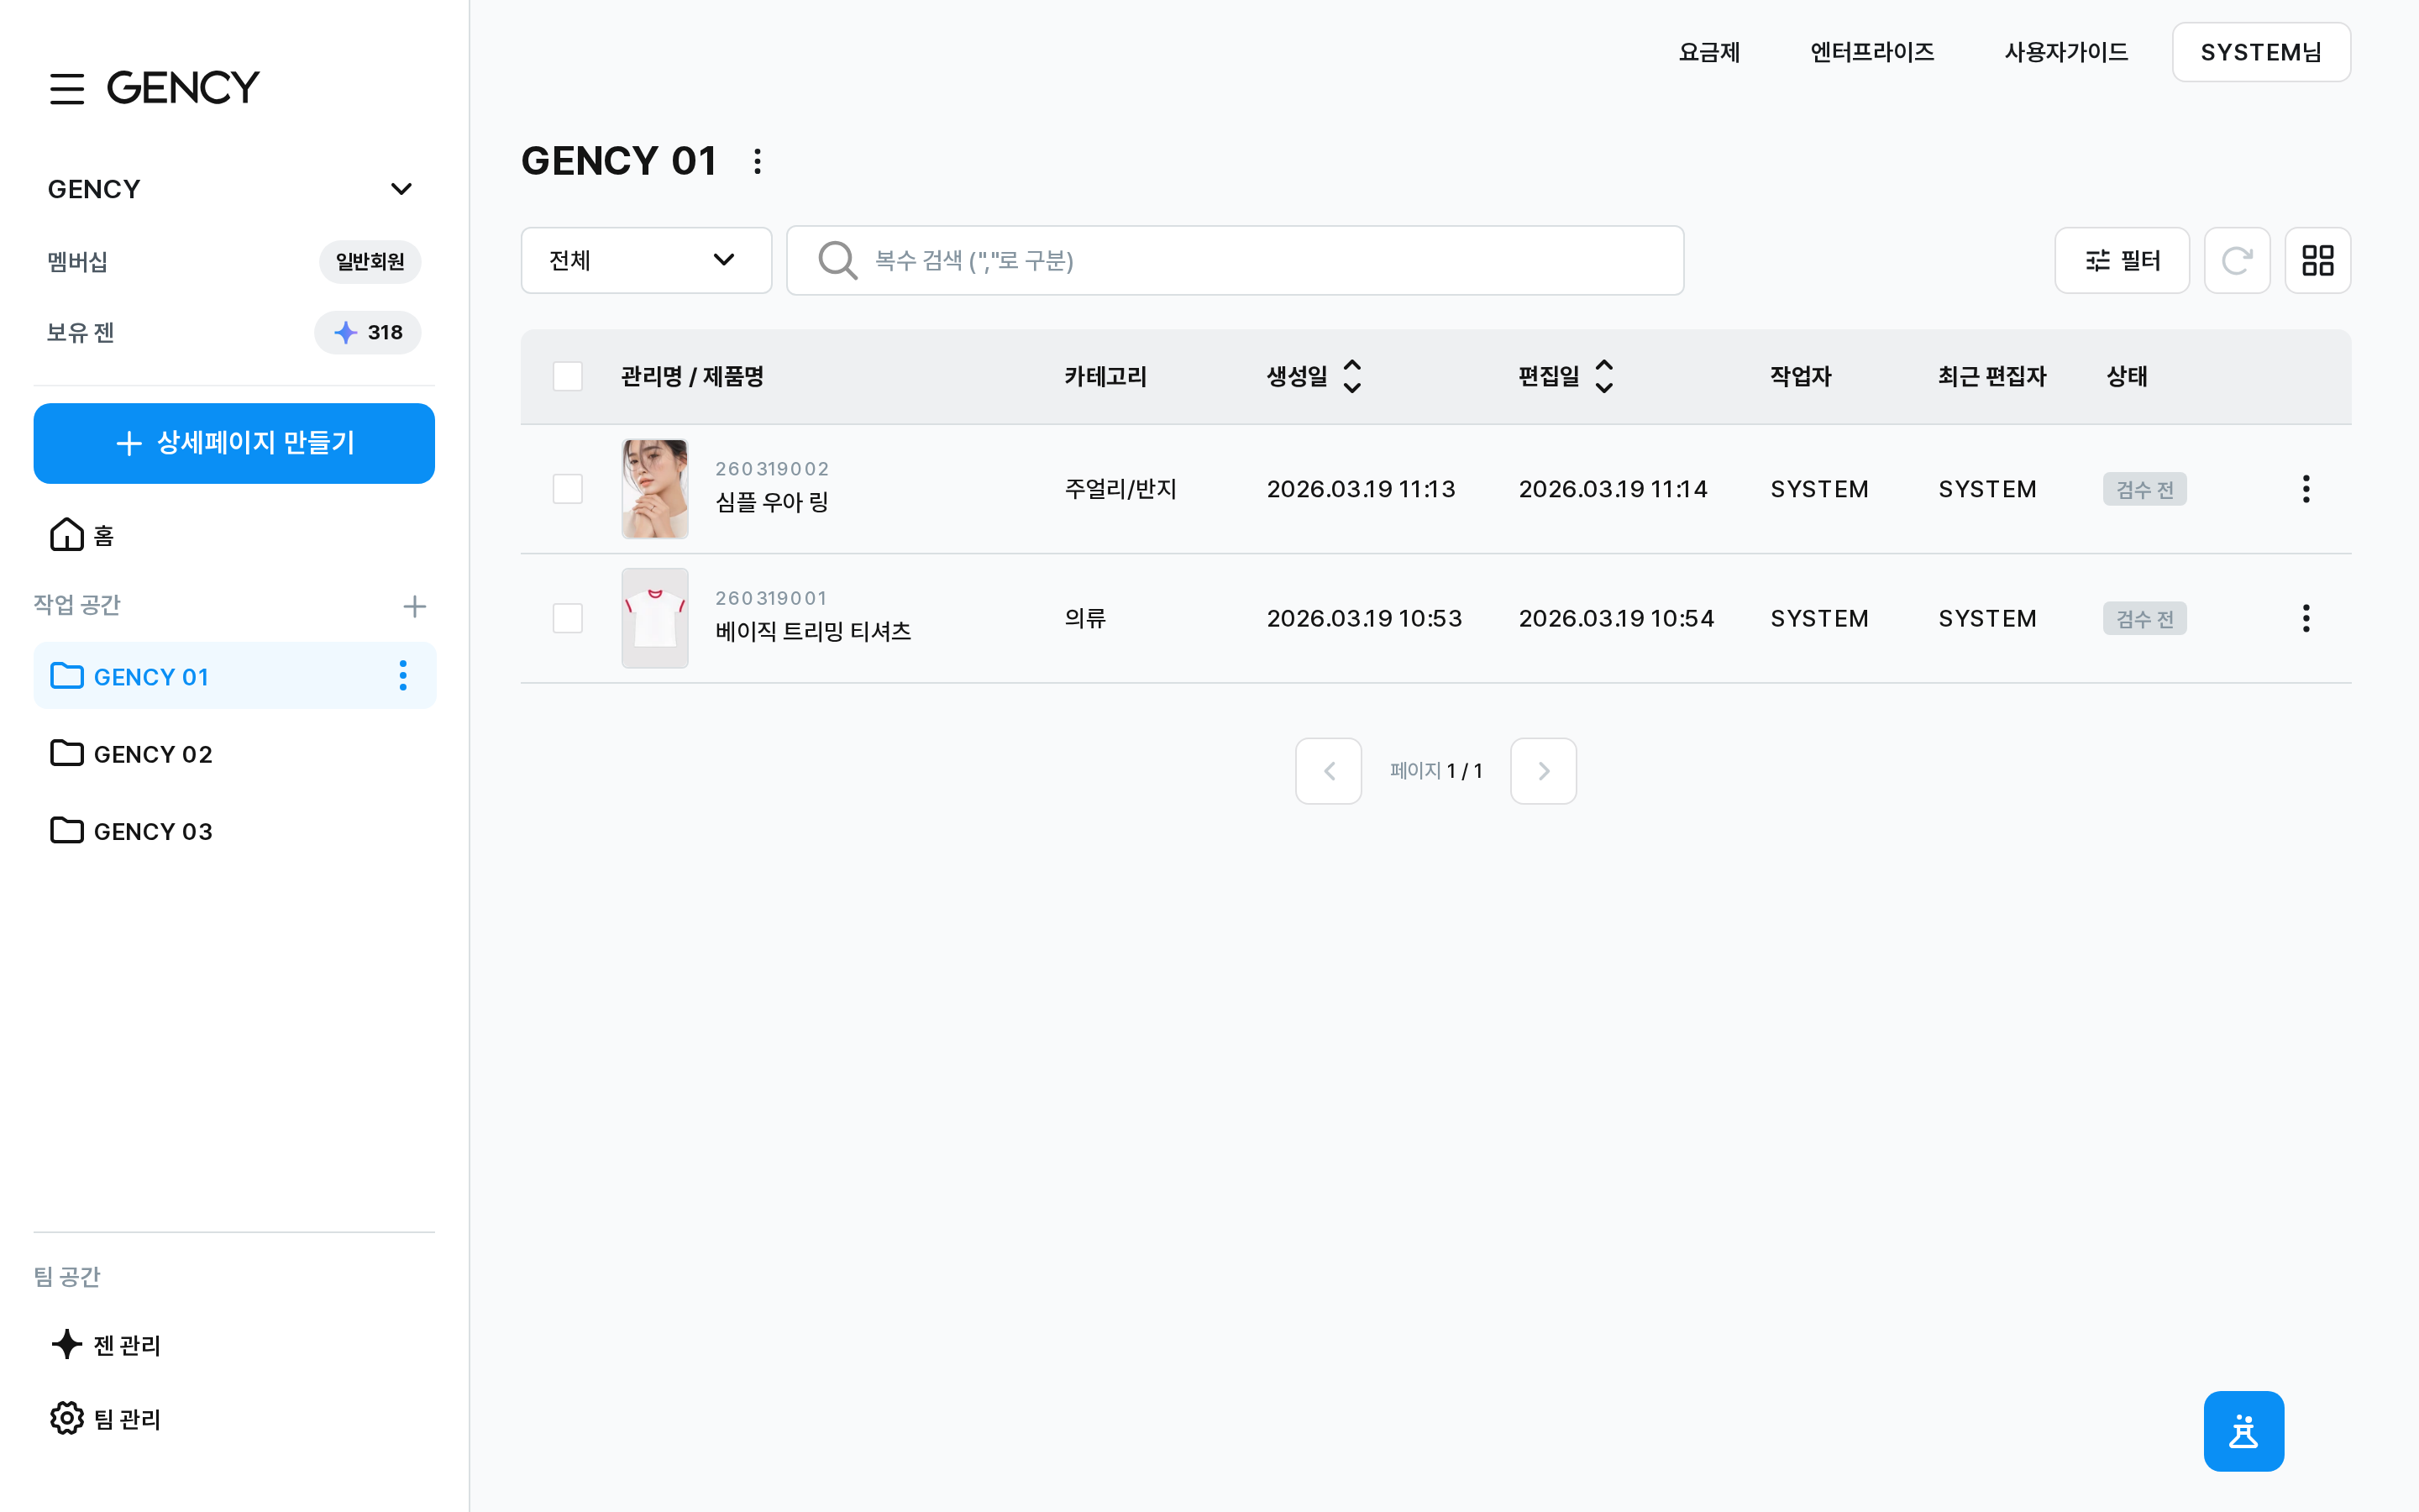
Task: Select GENCY 03 workspace folder
Action: click(234, 831)
